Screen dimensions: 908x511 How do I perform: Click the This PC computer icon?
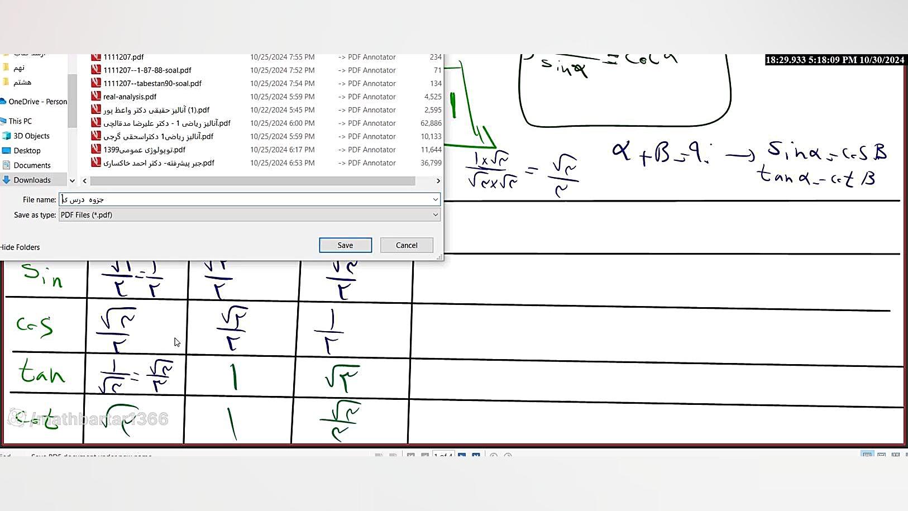tap(3, 121)
